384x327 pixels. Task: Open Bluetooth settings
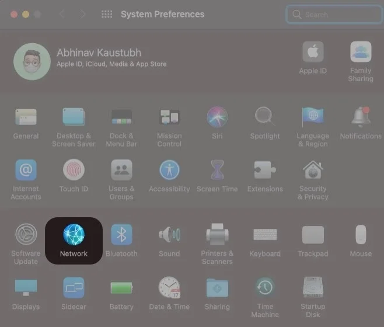(121, 235)
